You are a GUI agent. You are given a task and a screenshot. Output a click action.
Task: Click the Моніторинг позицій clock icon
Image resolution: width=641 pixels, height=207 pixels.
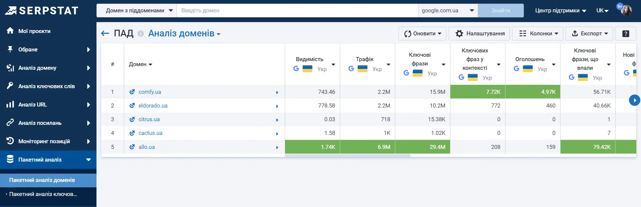(10, 141)
